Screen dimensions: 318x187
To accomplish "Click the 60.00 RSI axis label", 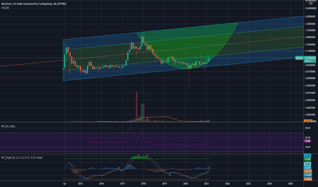I will [x=308, y=137].
